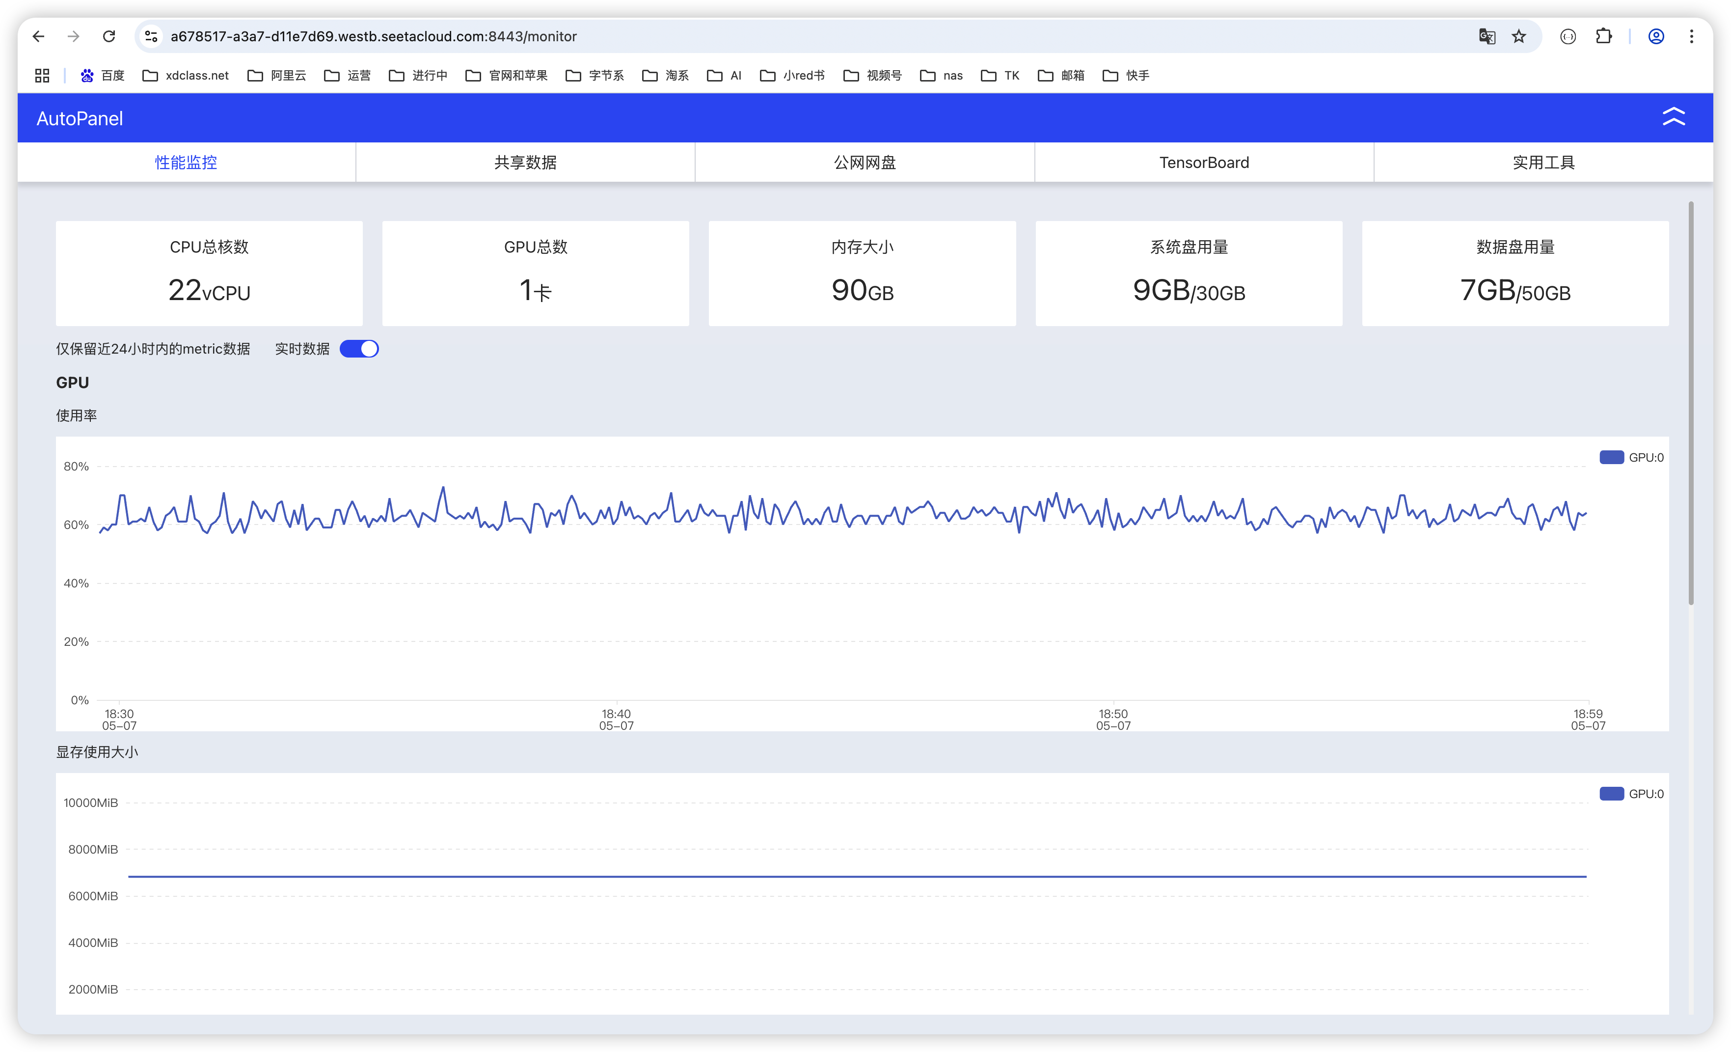Viewport: 1731px width, 1052px height.
Task: Click the page vertical scrollbar
Action: 1691,403
